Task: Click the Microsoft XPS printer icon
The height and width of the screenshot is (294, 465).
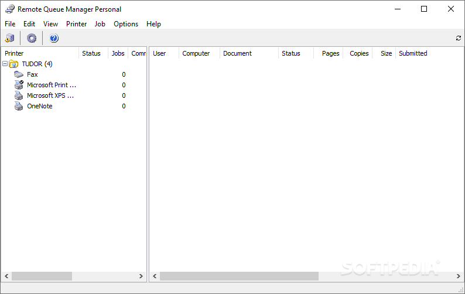Action: (x=19, y=95)
